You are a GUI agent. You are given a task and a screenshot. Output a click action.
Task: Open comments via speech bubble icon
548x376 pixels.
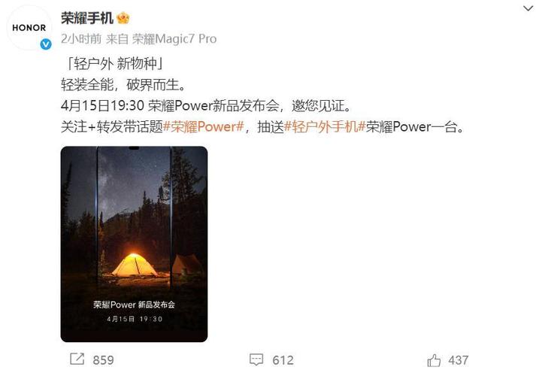(256, 359)
